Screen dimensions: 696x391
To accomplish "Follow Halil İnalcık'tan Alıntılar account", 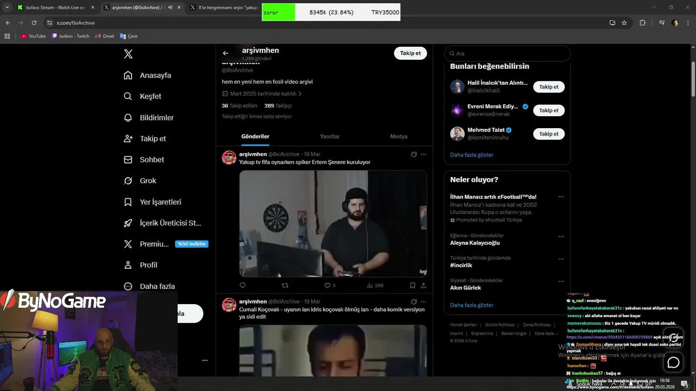I will point(549,87).
